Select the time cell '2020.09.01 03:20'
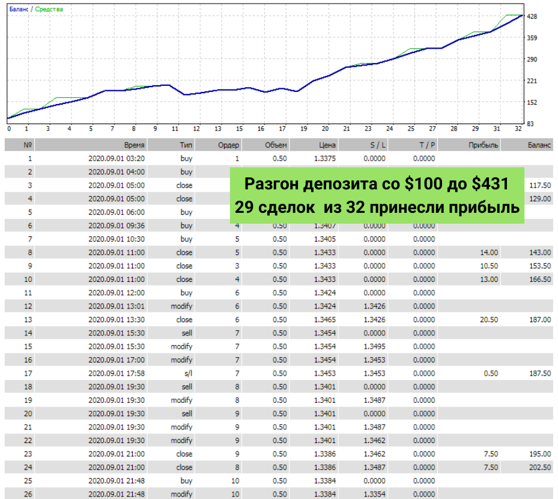 (117, 159)
